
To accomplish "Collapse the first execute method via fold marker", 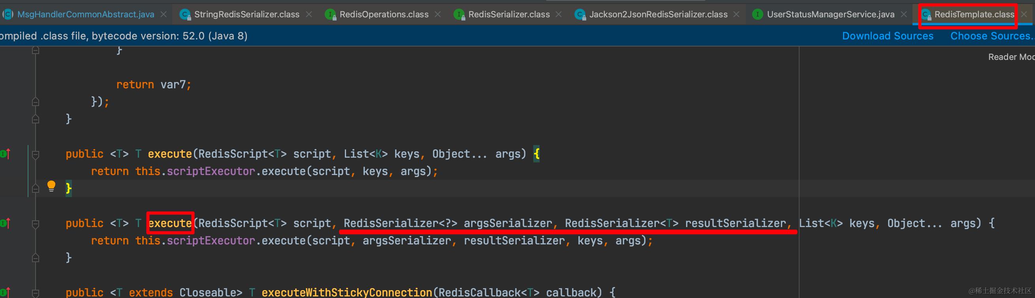I will click(36, 154).
